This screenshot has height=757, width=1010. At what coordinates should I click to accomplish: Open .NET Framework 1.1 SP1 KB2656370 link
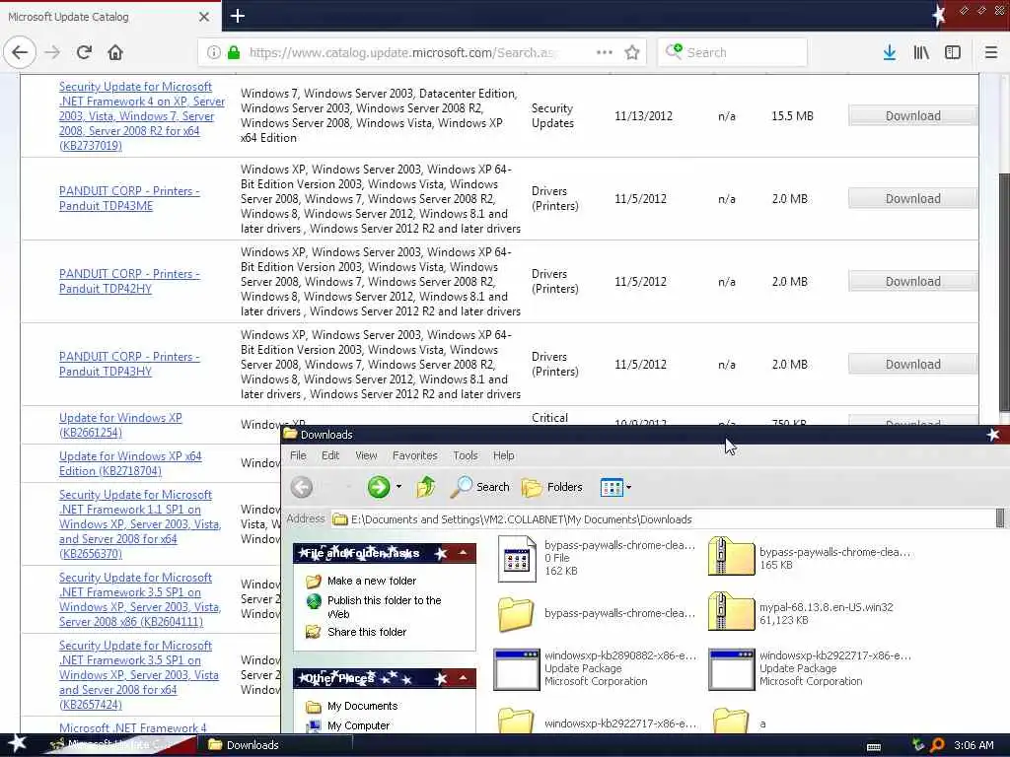[140, 524]
